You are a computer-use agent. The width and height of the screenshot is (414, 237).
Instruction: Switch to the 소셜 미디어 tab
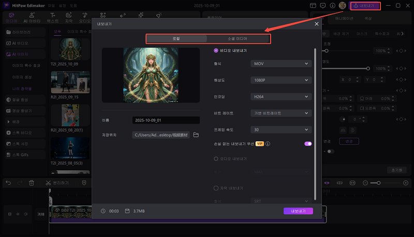238,39
